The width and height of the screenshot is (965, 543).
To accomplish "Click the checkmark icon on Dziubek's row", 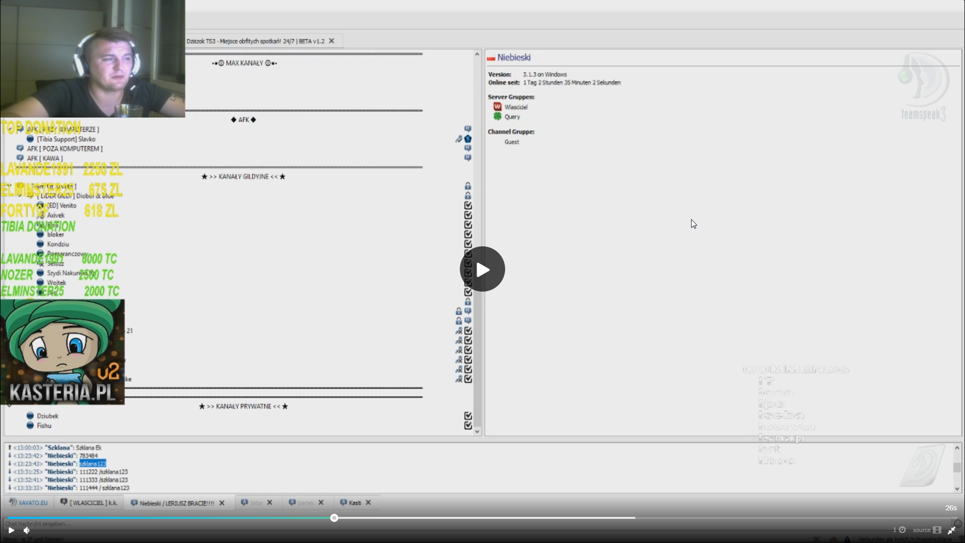I will tap(468, 416).
